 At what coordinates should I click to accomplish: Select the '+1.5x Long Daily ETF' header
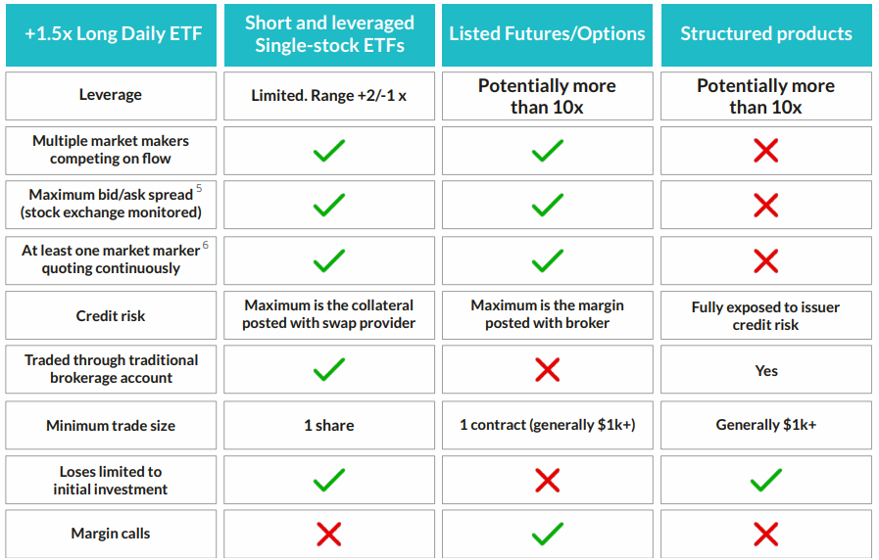coord(111,34)
